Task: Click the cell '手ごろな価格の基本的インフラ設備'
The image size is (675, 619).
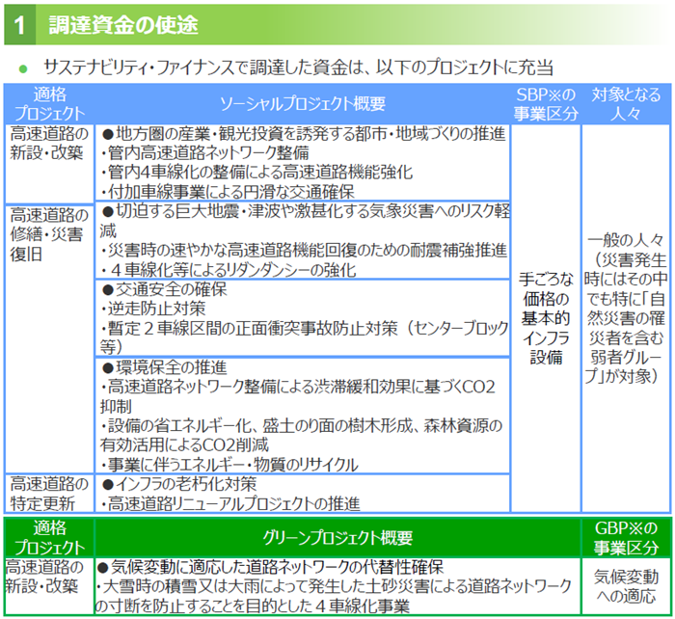Action: click(x=546, y=318)
